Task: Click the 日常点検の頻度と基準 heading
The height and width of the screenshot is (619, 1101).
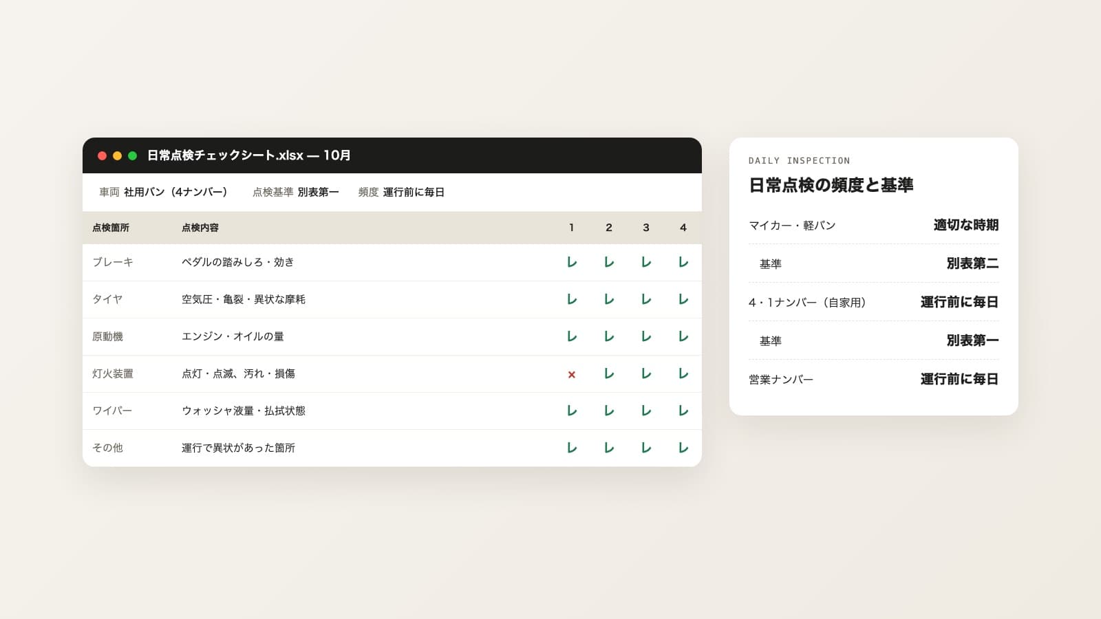Action: tap(831, 185)
